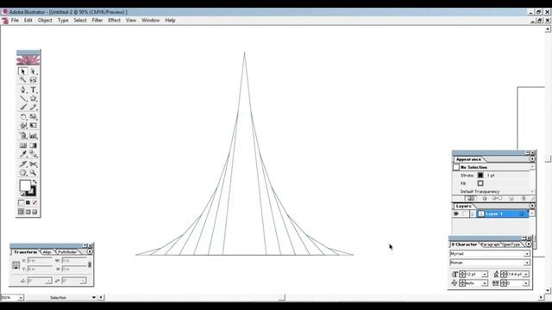Switch to the Align tab

[47, 252]
